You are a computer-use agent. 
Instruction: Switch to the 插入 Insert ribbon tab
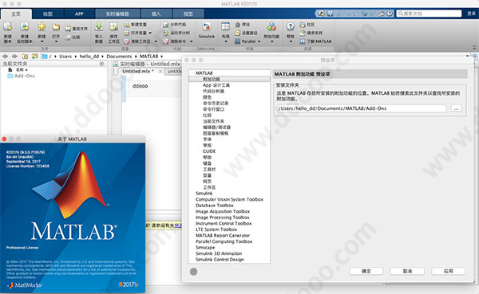pos(156,14)
